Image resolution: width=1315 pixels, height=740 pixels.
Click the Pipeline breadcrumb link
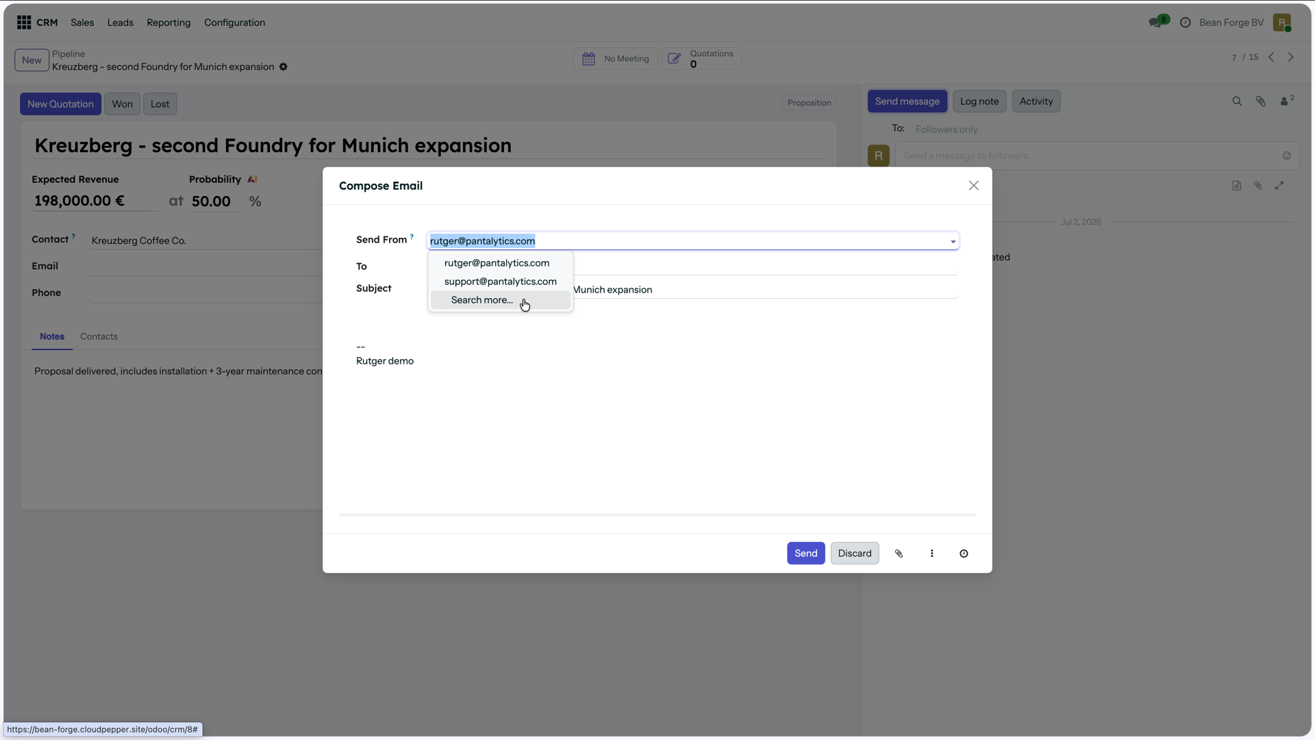(68, 54)
